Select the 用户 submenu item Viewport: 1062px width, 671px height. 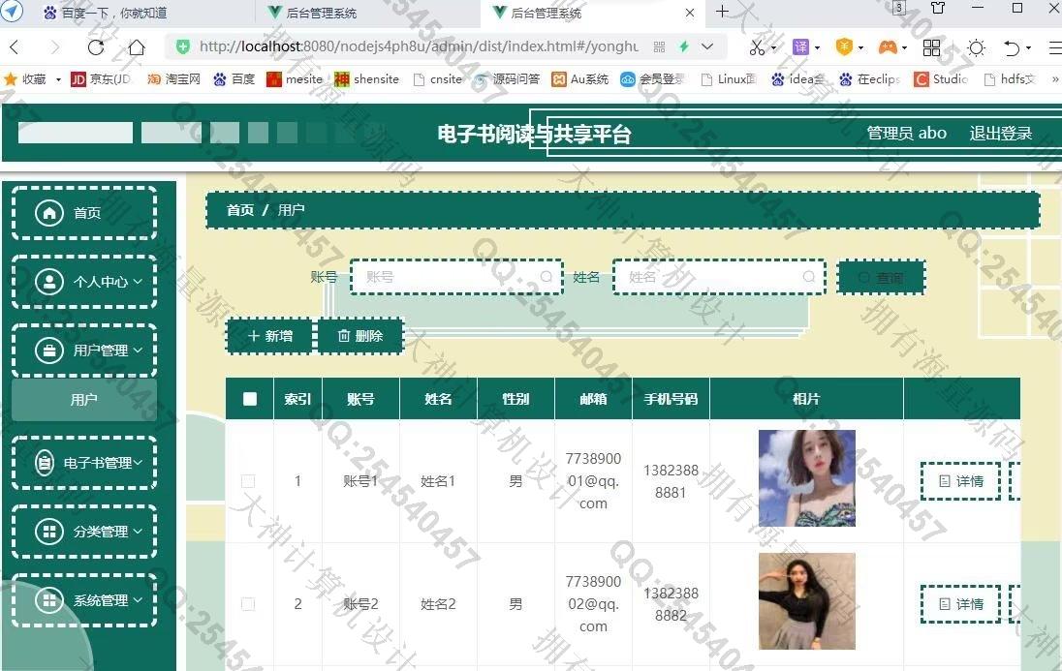84,400
